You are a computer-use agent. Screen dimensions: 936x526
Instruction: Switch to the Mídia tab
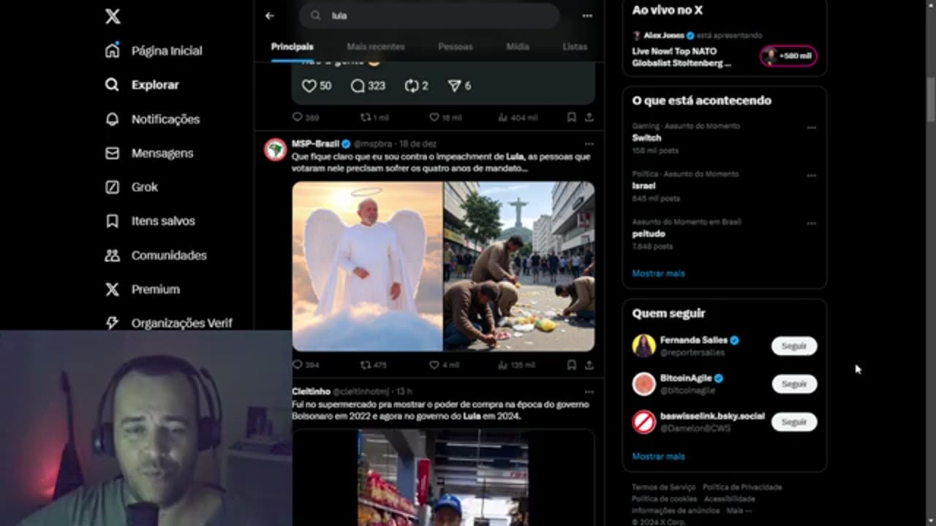[518, 47]
